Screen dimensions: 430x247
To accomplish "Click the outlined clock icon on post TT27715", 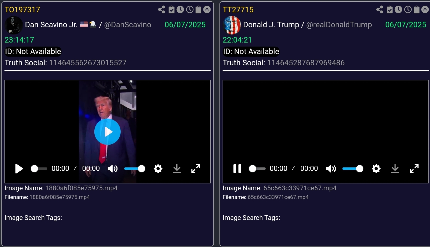I will click(x=408, y=10).
